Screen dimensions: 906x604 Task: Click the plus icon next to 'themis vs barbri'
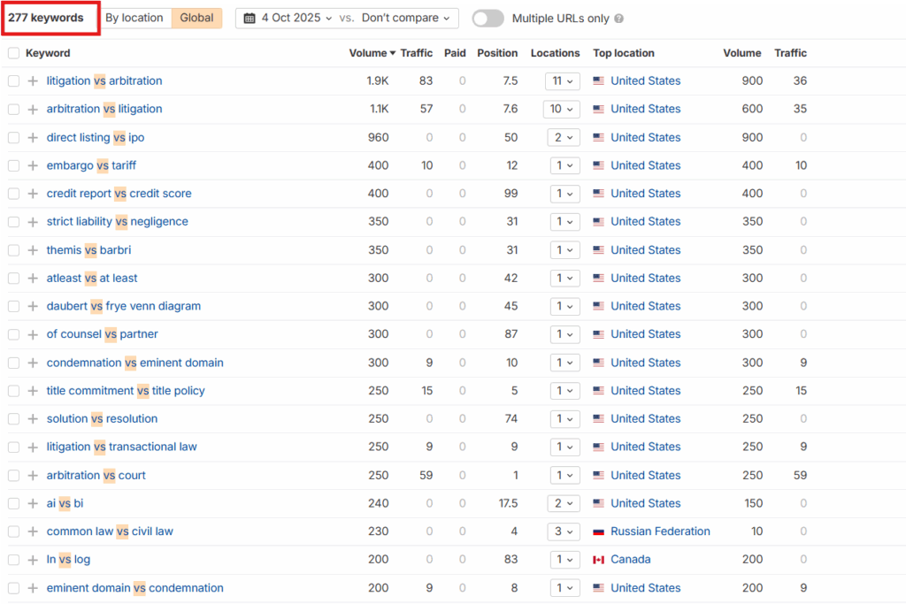pos(33,250)
